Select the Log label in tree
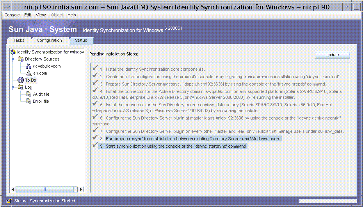The height and width of the screenshot is (207, 363). point(28,87)
